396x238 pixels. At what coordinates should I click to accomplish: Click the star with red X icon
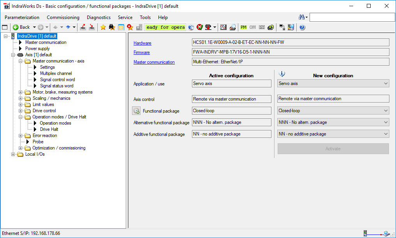coord(130,27)
